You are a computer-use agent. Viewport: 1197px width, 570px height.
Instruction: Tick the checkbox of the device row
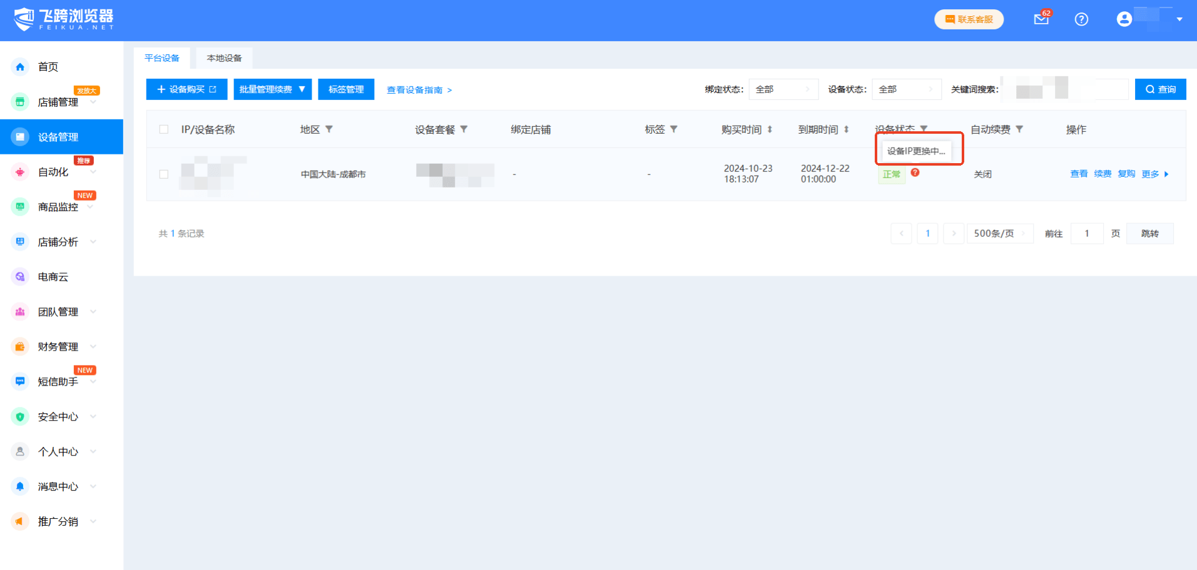pos(163,174)
